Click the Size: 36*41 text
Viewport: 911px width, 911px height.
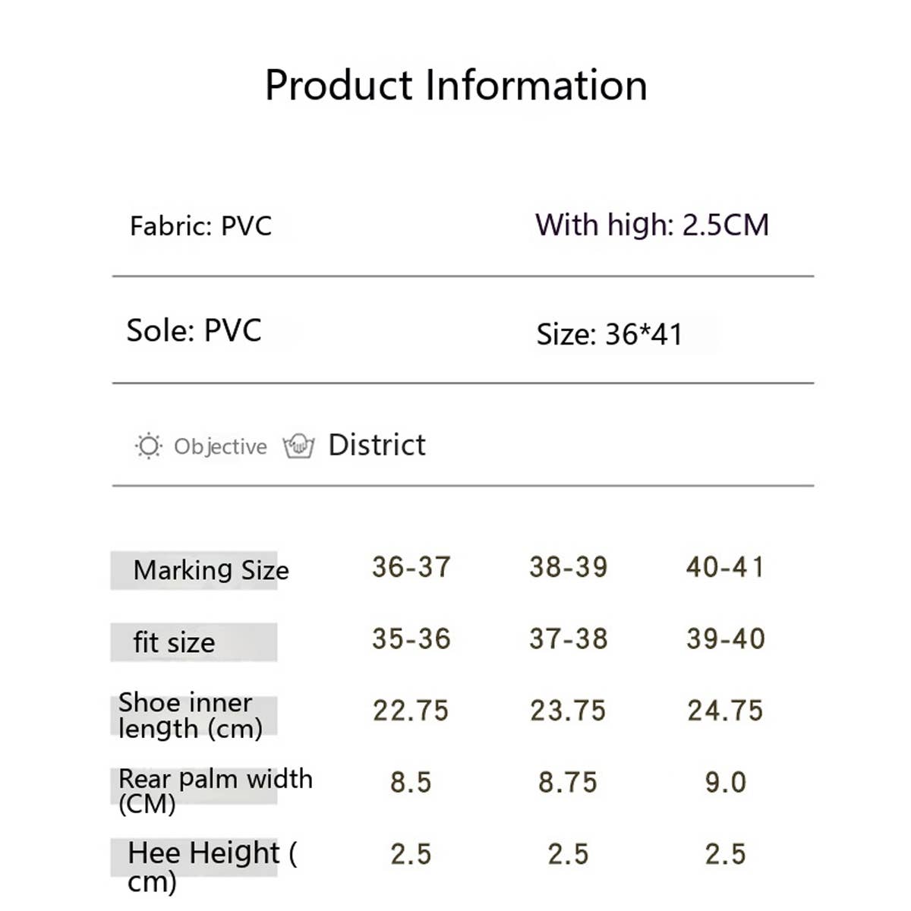click(609, 334)
